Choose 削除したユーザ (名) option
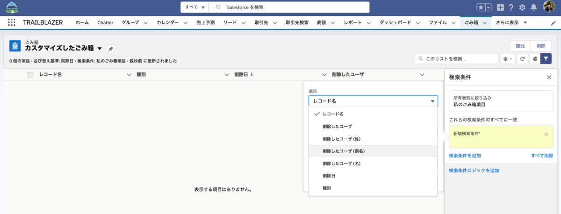The image size is (561, 214). (372, 164)
